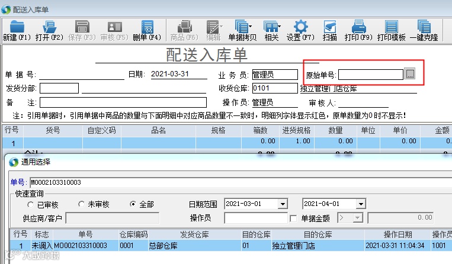Click the 独立管理门店 cell in results

(318, 246)
